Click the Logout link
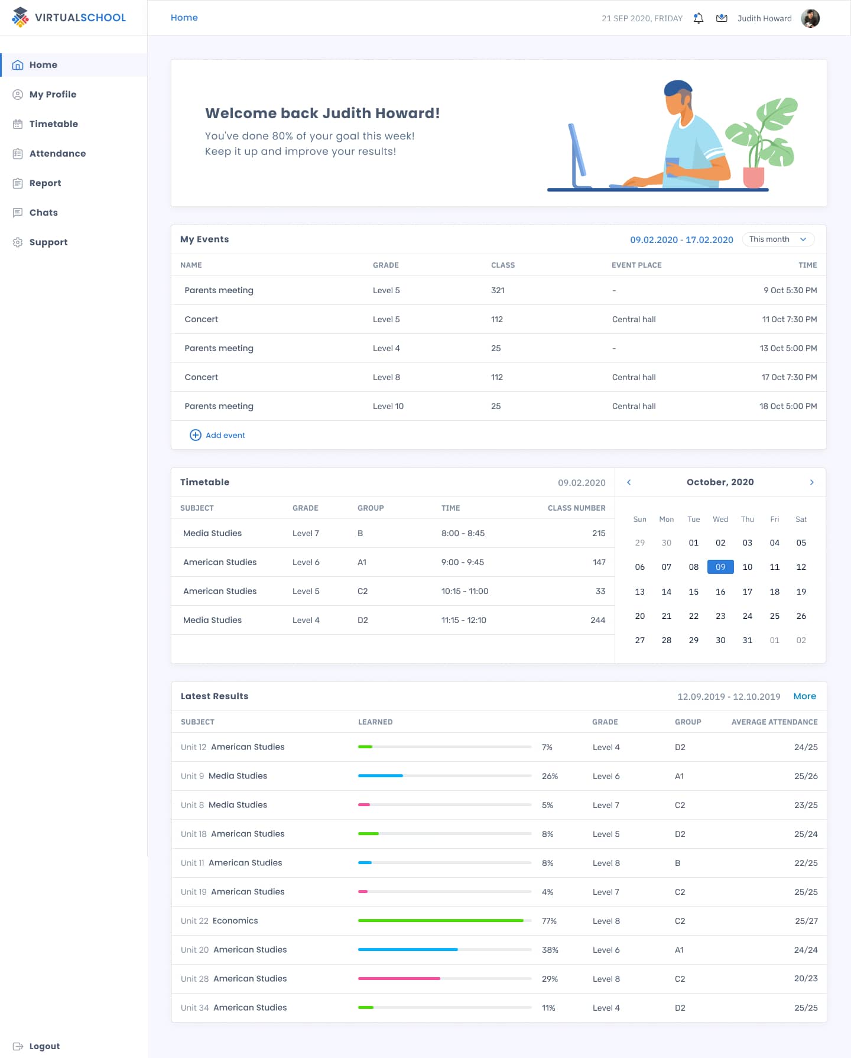Viewport: 851px width, 1058px height. coord(44,1046)
